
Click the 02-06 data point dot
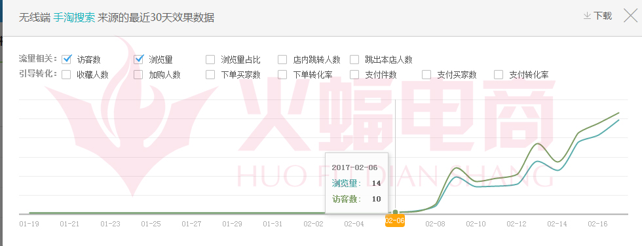[x=395, y=212]
